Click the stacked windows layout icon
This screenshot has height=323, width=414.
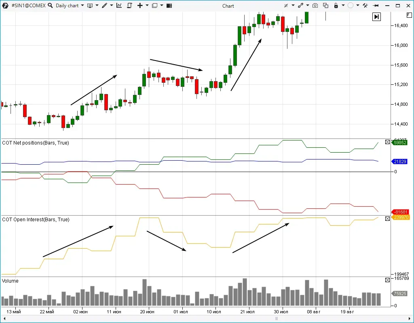point(155,6)
